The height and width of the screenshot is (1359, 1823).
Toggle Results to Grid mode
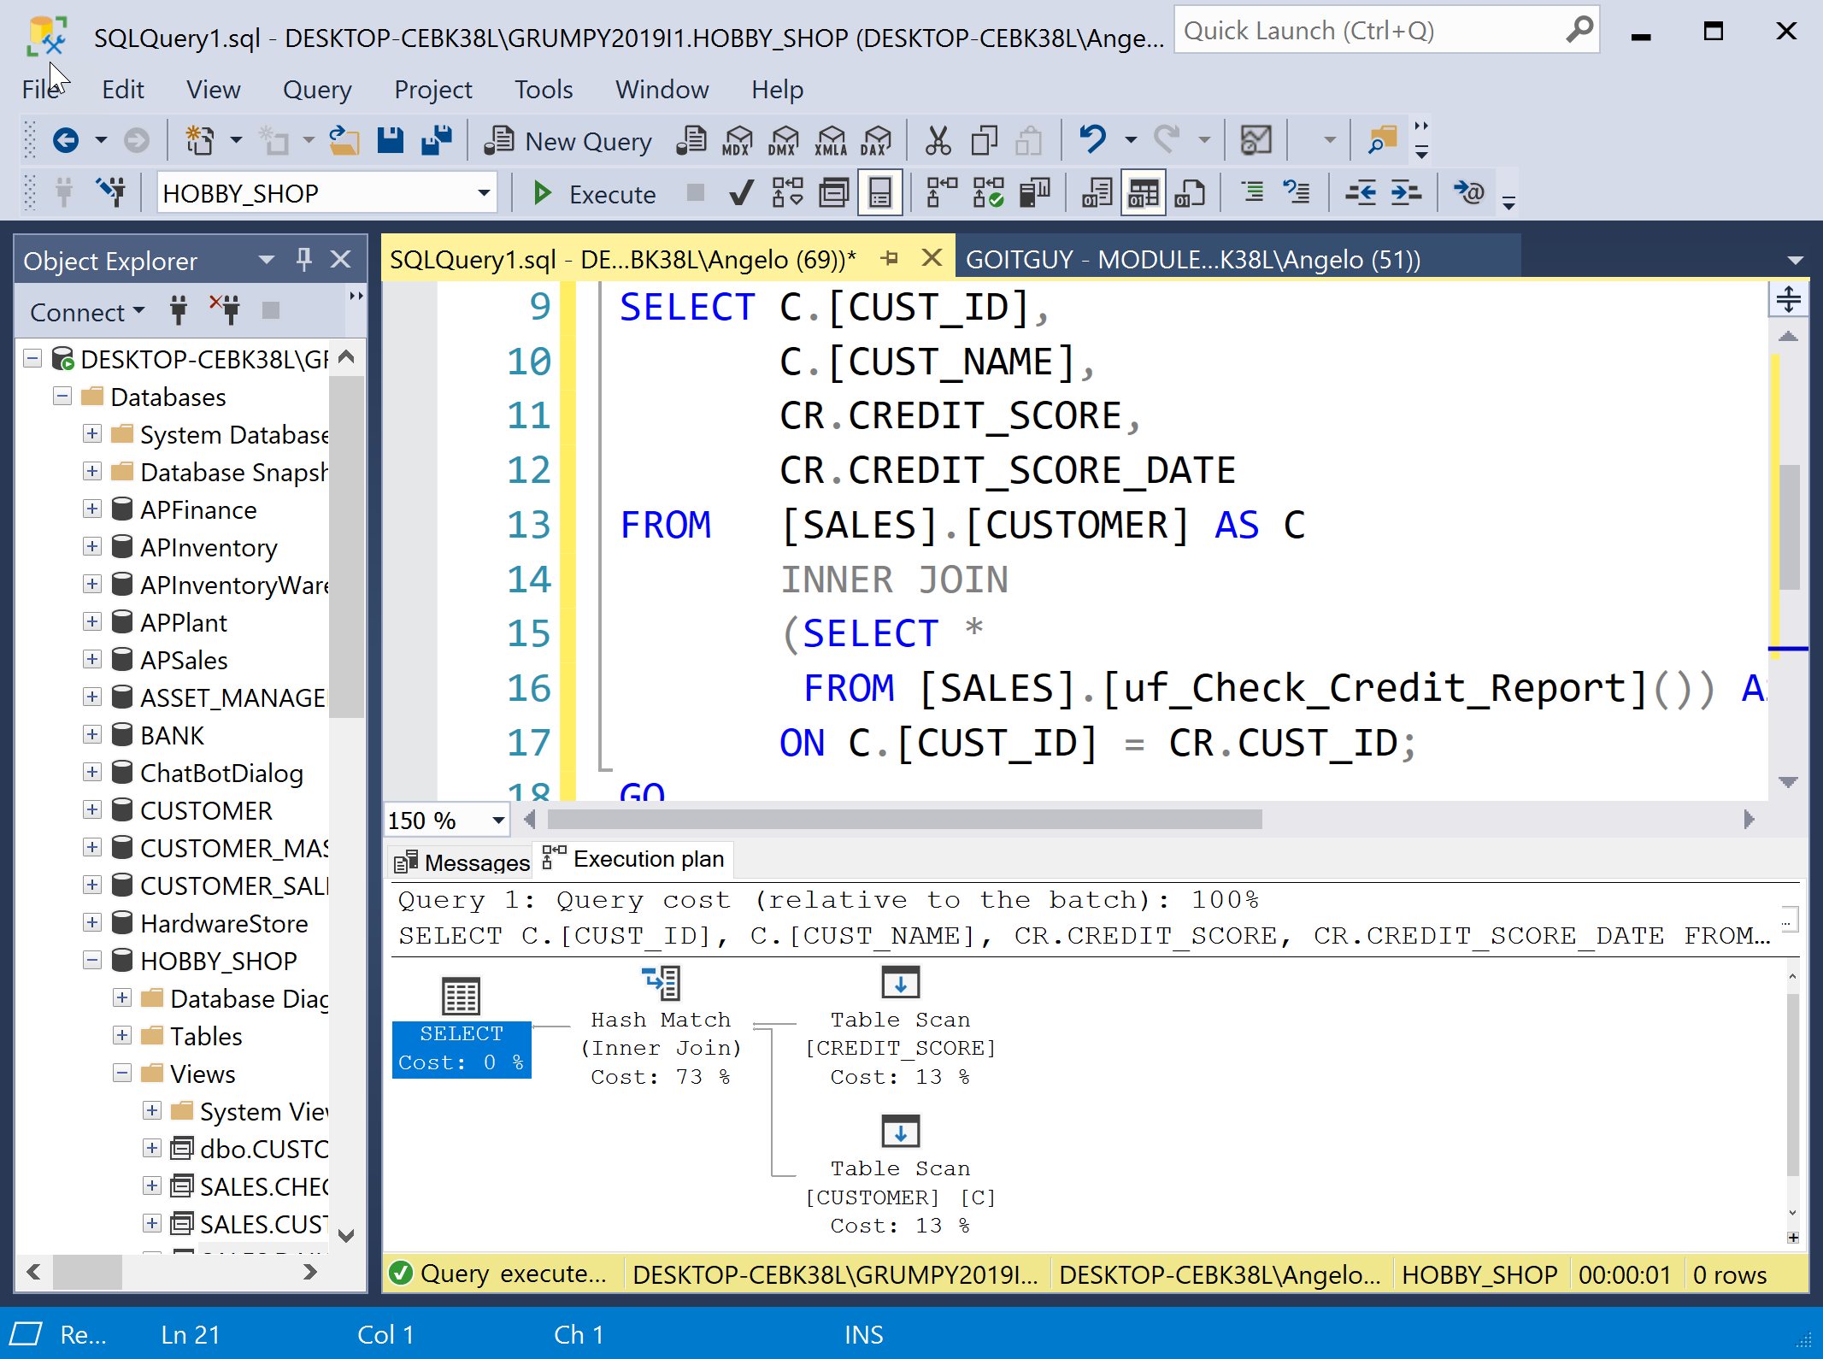coord(1143,193)
